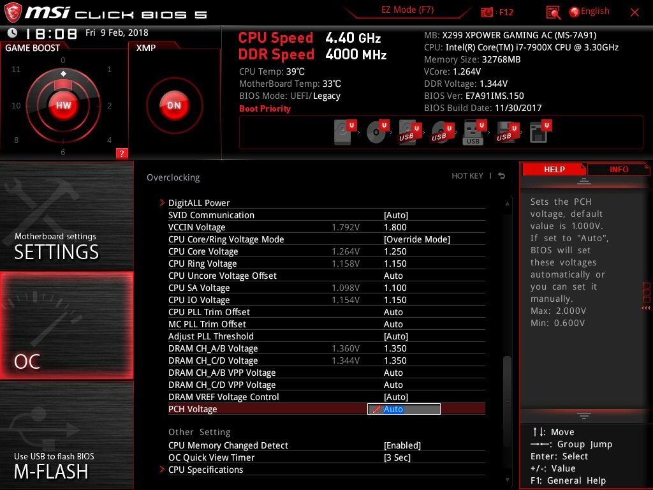Toggle the XMP ON button
Screen dimensions: 653x490
(x=174, y=105)
